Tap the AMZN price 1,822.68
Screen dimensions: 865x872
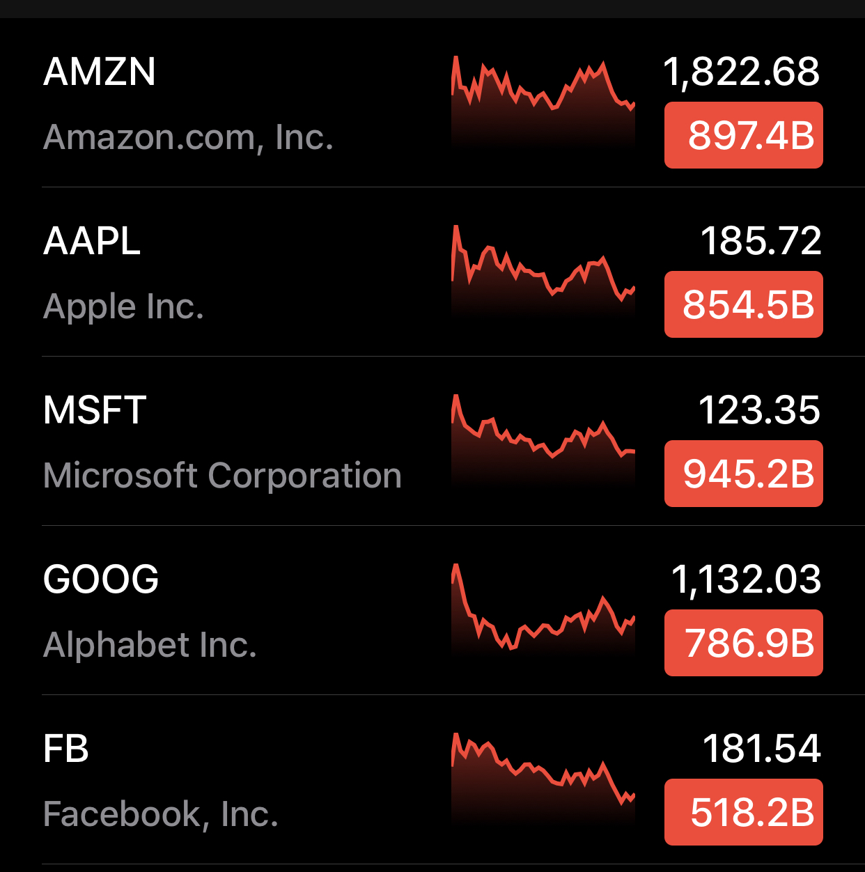point(741,72)
